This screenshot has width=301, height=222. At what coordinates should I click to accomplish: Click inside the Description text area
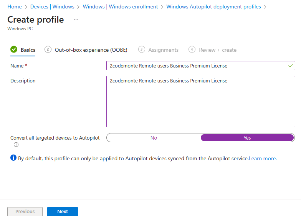[200, 102]
